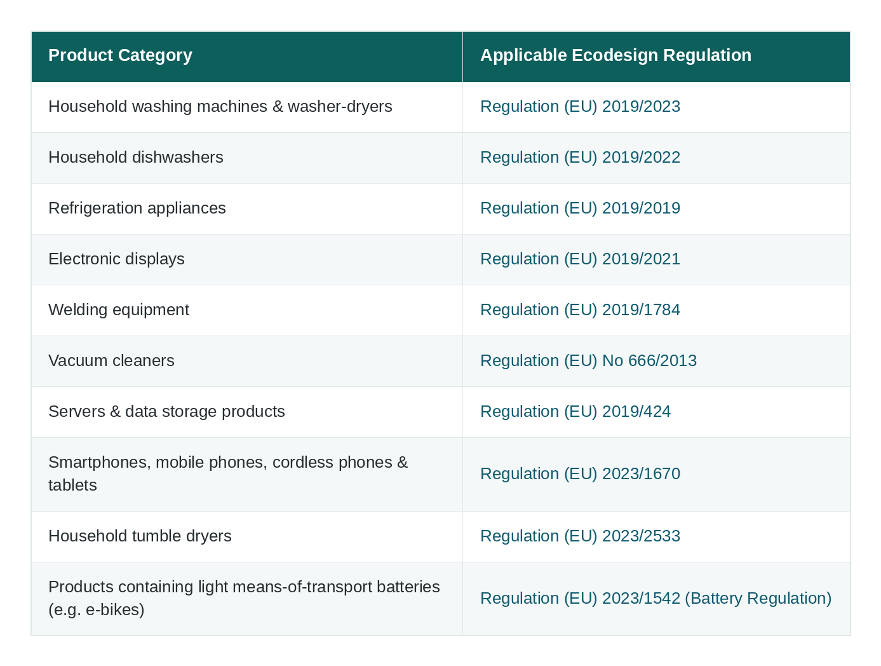Click the Vacuum cleaners row label
This screenshot has height=666, width=881.
111,360
